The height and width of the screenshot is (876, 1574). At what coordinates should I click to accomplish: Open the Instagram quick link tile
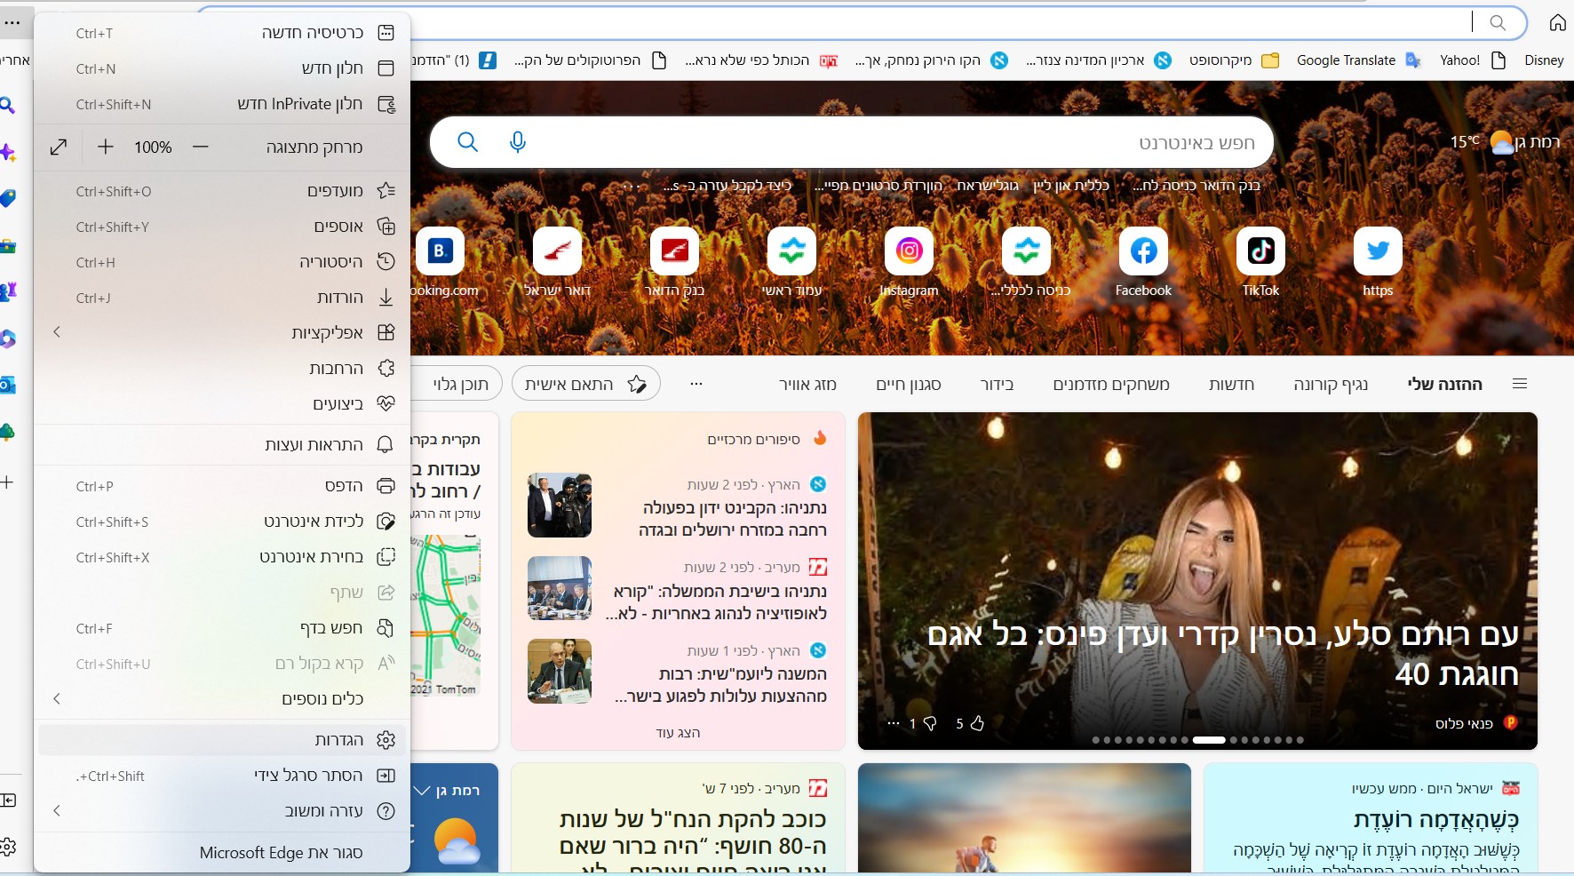tap(909, 252)
